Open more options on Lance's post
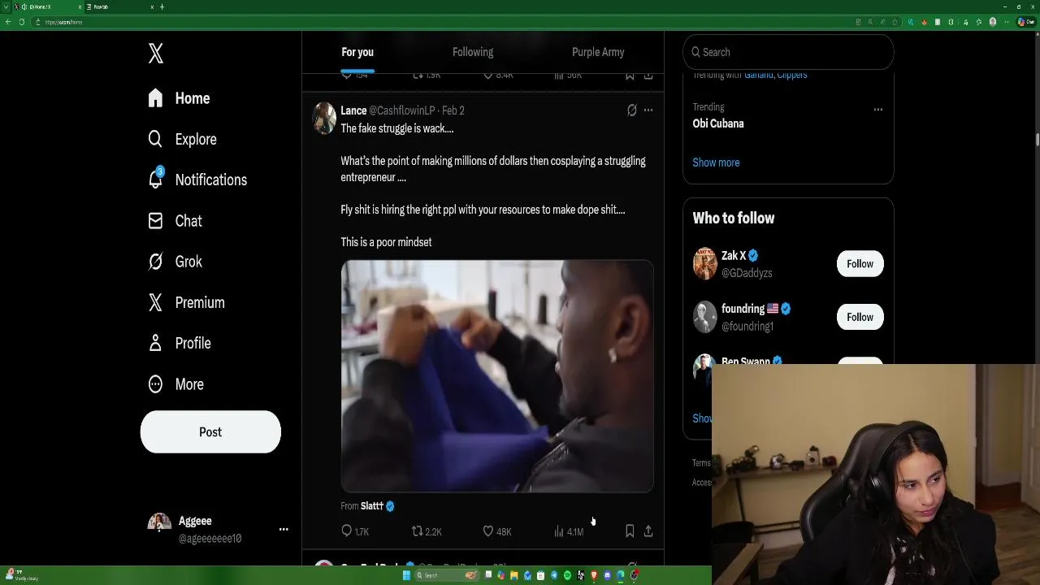1040x585 pixels. coord(648,110)
